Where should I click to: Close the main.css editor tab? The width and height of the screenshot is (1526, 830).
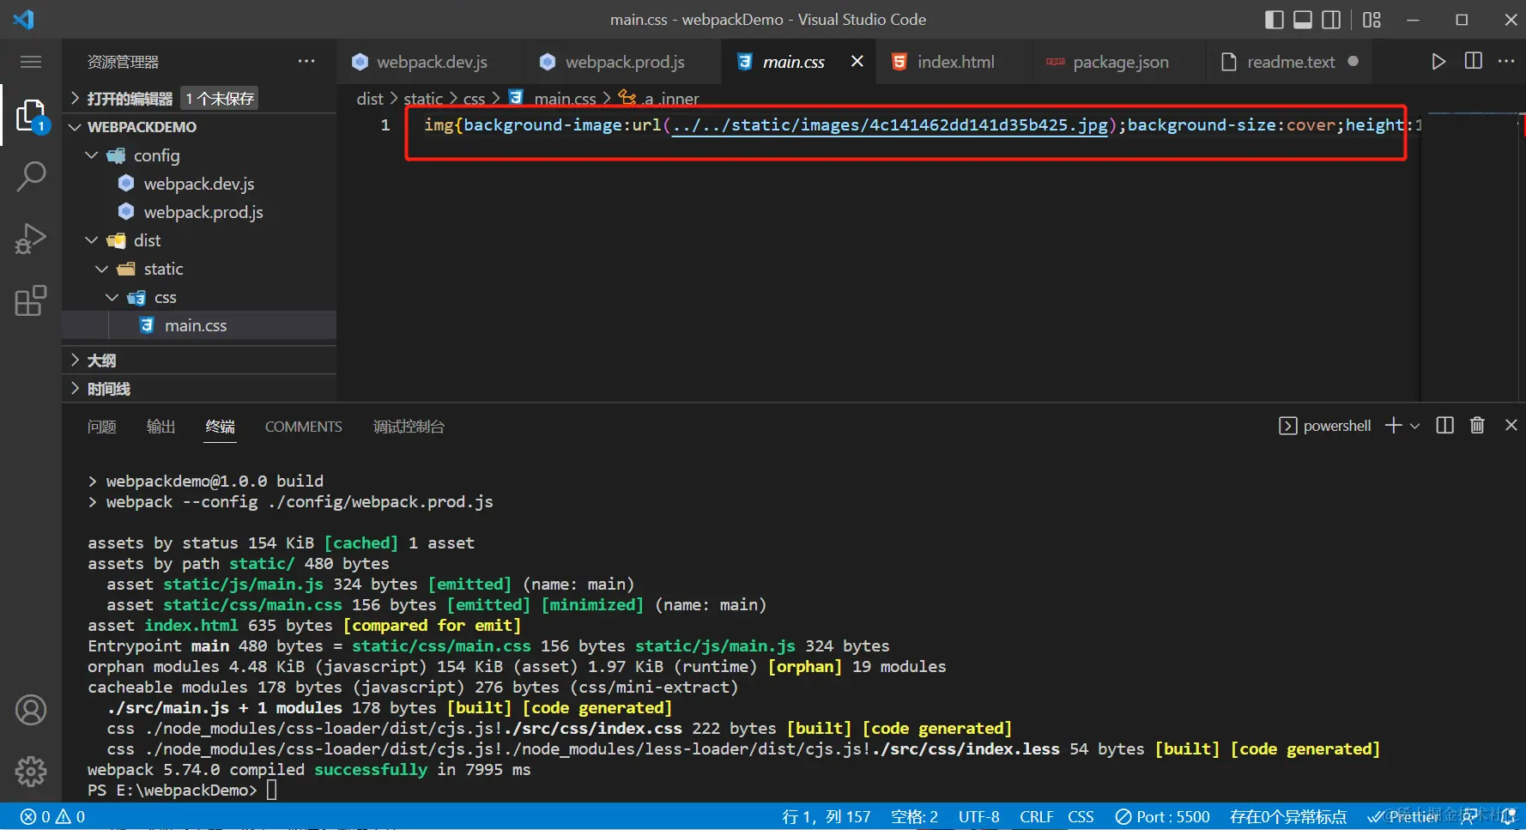[x=857, y=62]
